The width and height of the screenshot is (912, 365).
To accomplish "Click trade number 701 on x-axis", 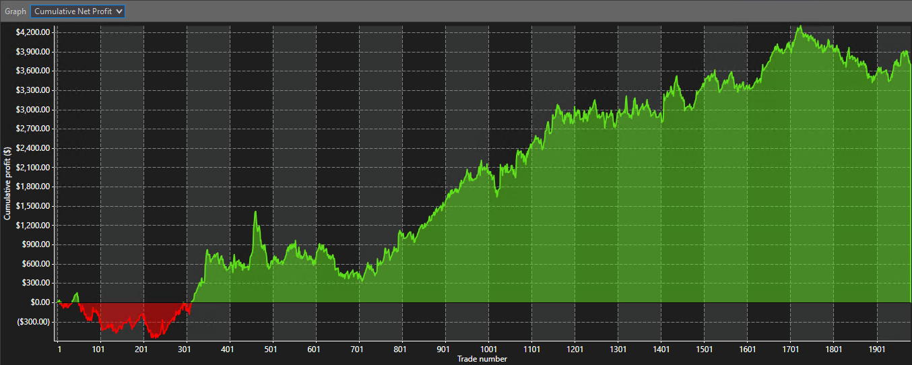I will tap(359, 350).
